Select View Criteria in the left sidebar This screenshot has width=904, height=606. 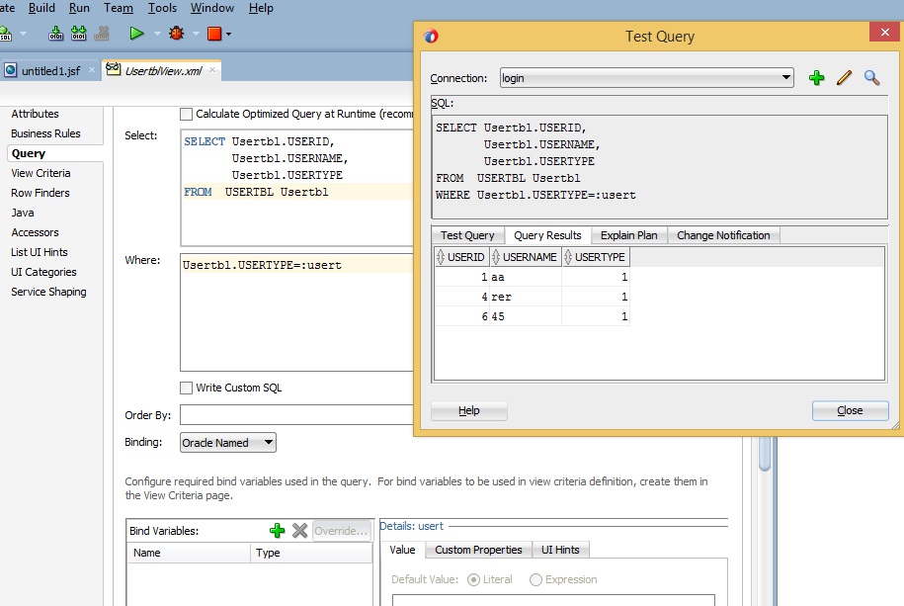click(41, 173)
